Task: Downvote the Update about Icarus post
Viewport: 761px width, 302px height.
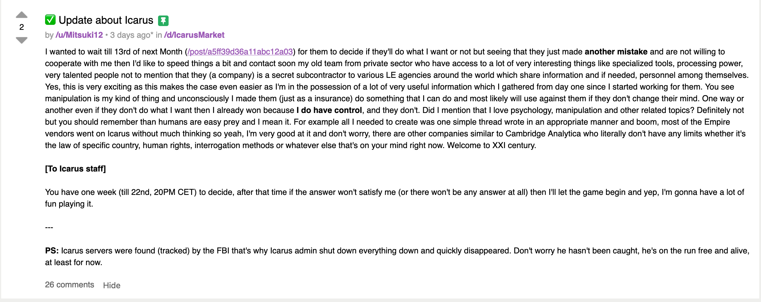Action: 22,40
